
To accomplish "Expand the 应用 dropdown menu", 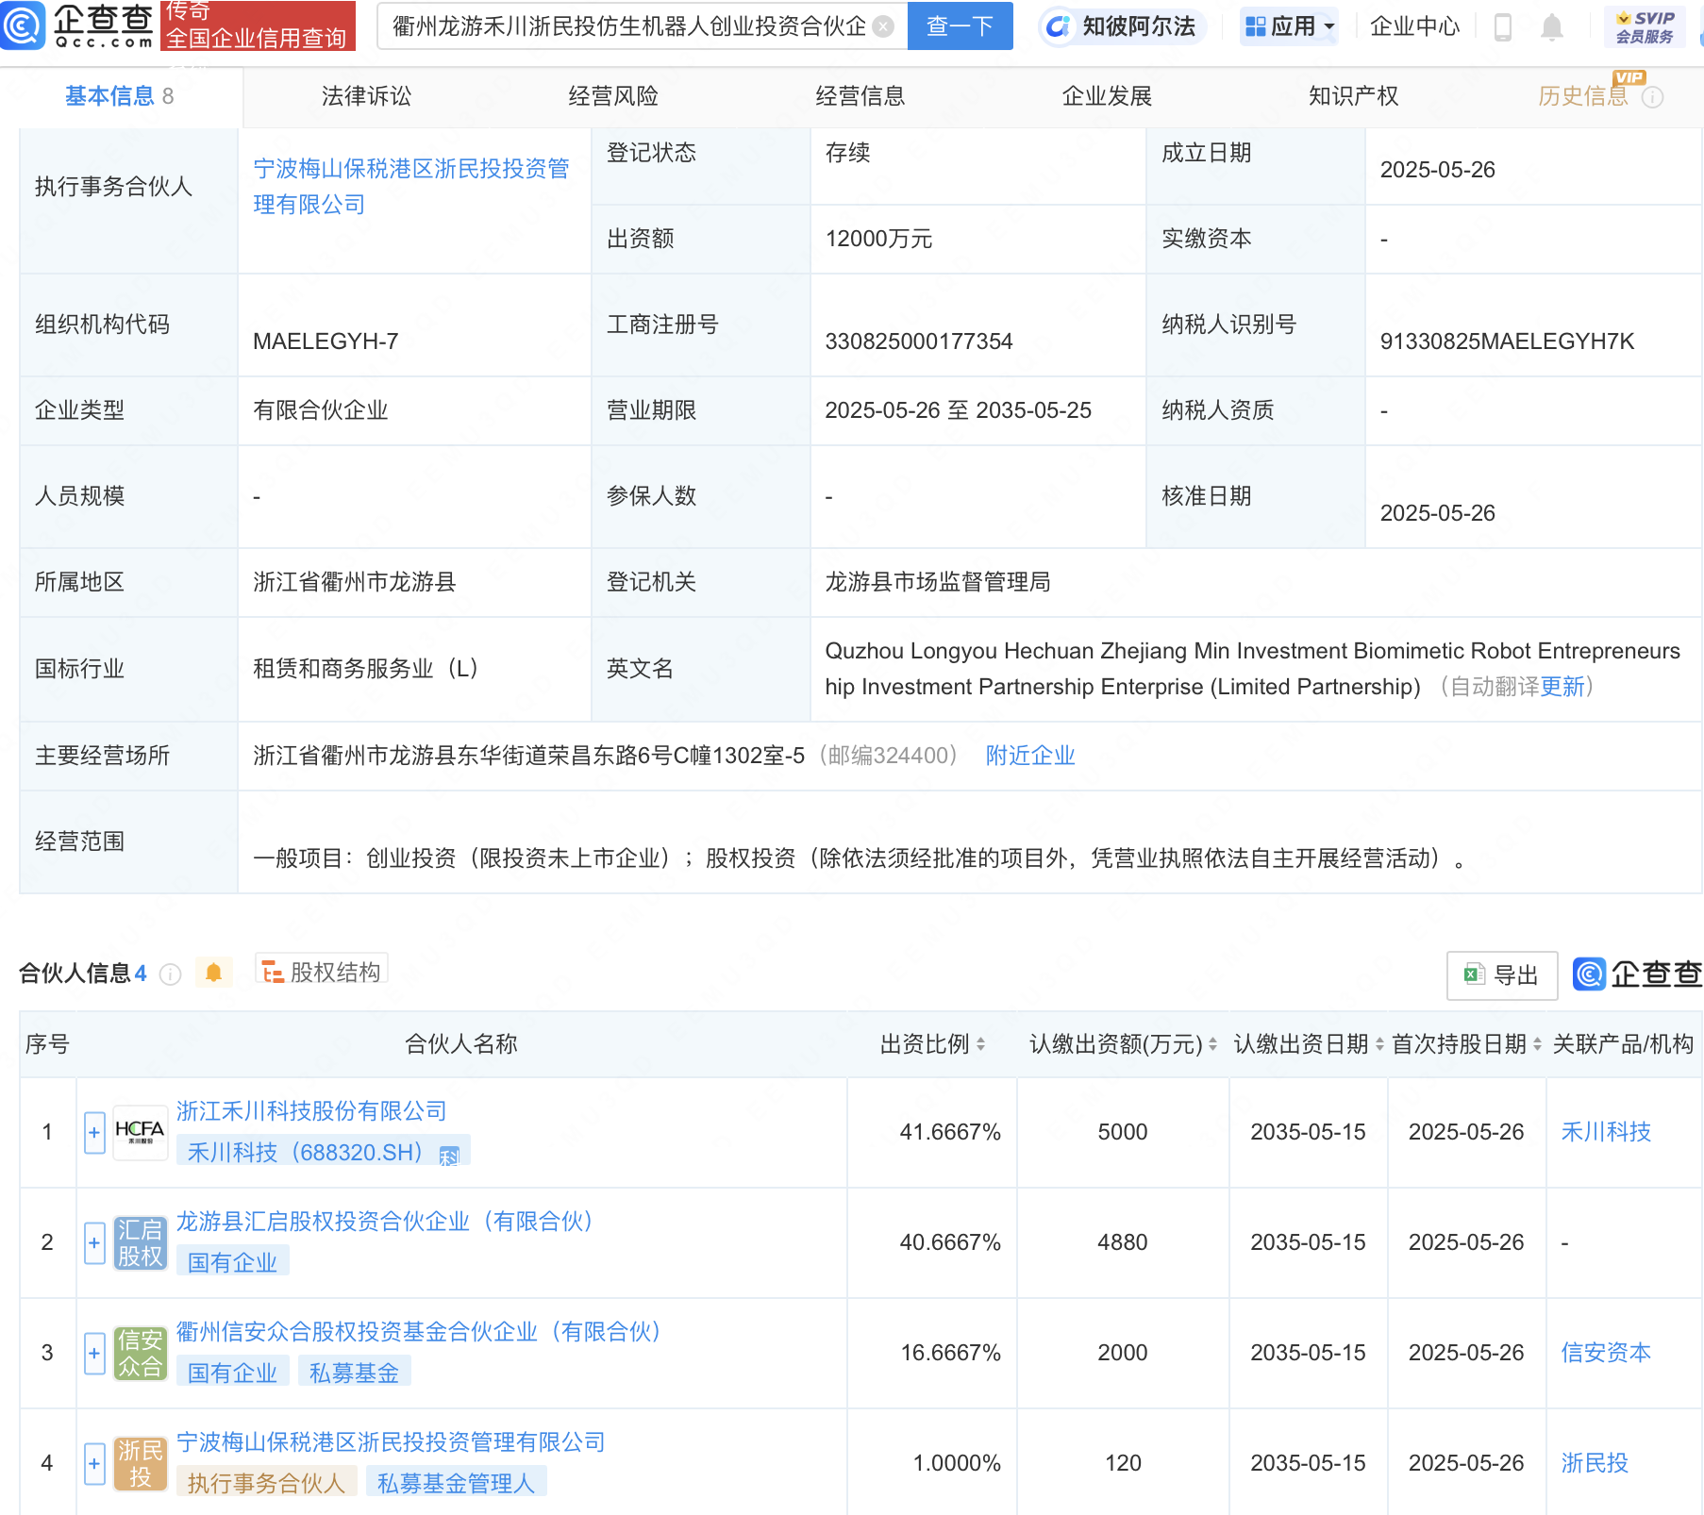I will (x=1289, y=26).
